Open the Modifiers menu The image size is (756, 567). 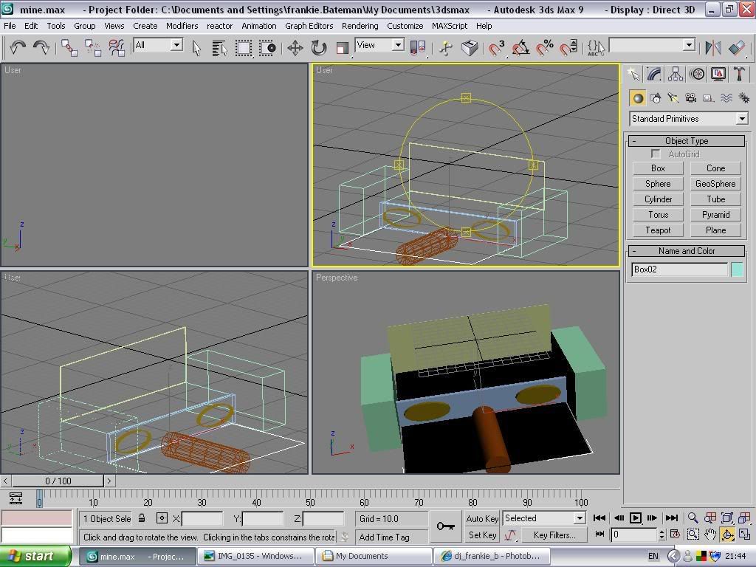(x=182, y=26)
